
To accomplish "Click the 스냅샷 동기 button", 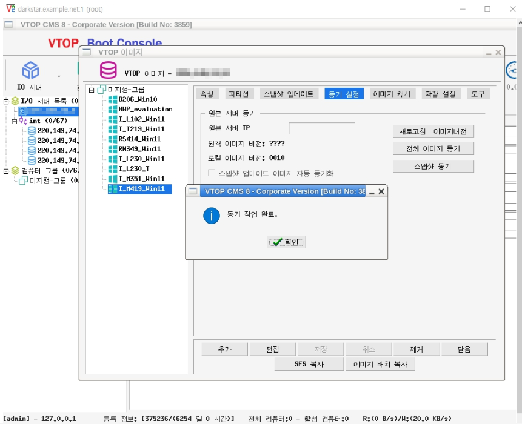I will tap(433, 167).
